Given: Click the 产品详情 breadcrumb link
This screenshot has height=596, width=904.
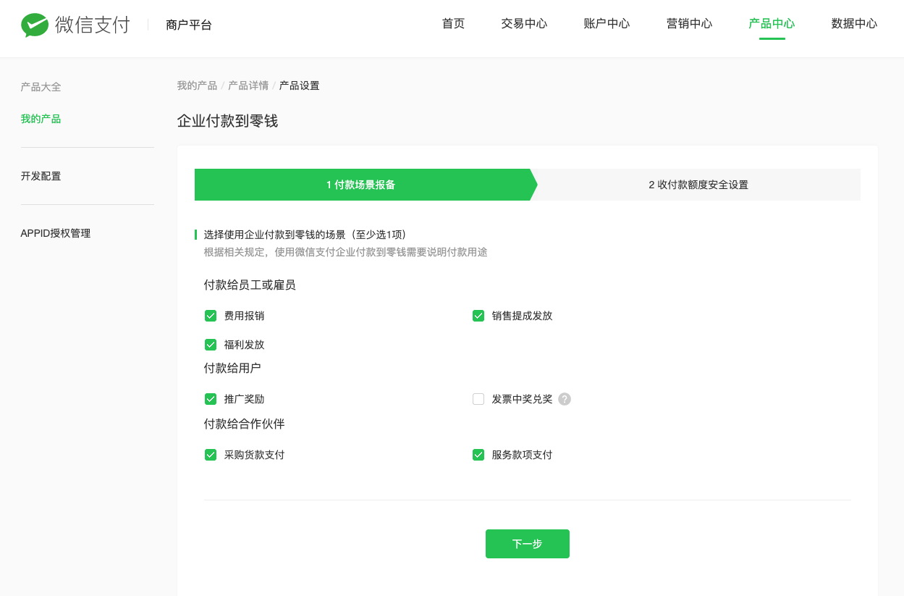Looking at the screenshot, I should (248, 85).
